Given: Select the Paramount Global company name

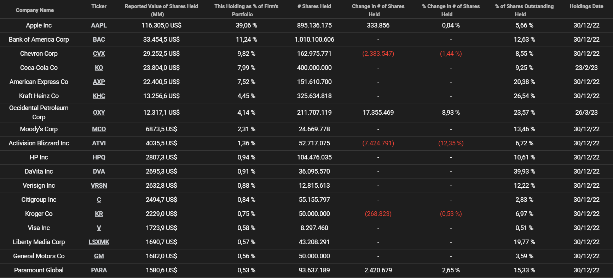Looking at the screenshot, I should pos(39,270).
